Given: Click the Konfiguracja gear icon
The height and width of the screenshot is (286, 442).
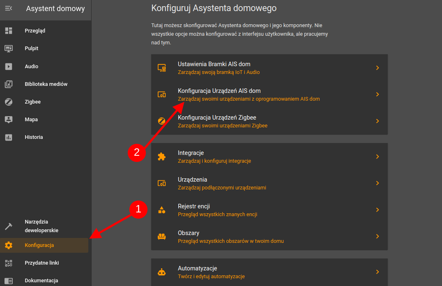Looking at the screenshot, I should click(9, 245).
